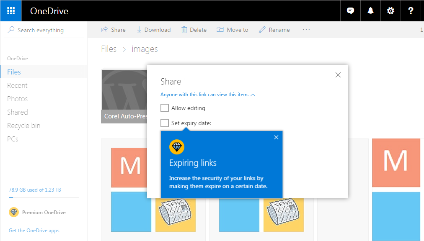424x241 pixels.
Task: Click the OneDrive sidebar section label
Action: (18, 58)
